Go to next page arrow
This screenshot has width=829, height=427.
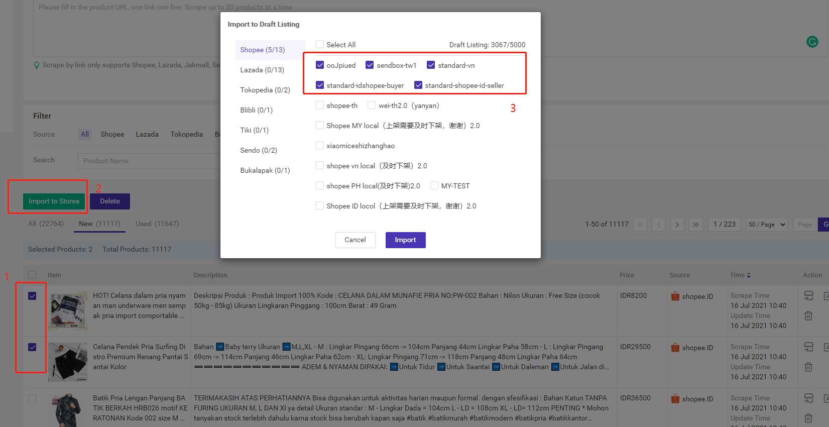click(x=677, y=225)
